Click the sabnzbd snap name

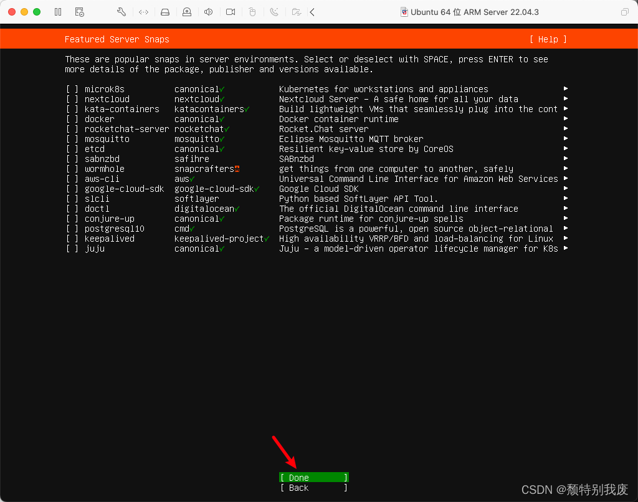pyautogui.click(x=102, y=159)
